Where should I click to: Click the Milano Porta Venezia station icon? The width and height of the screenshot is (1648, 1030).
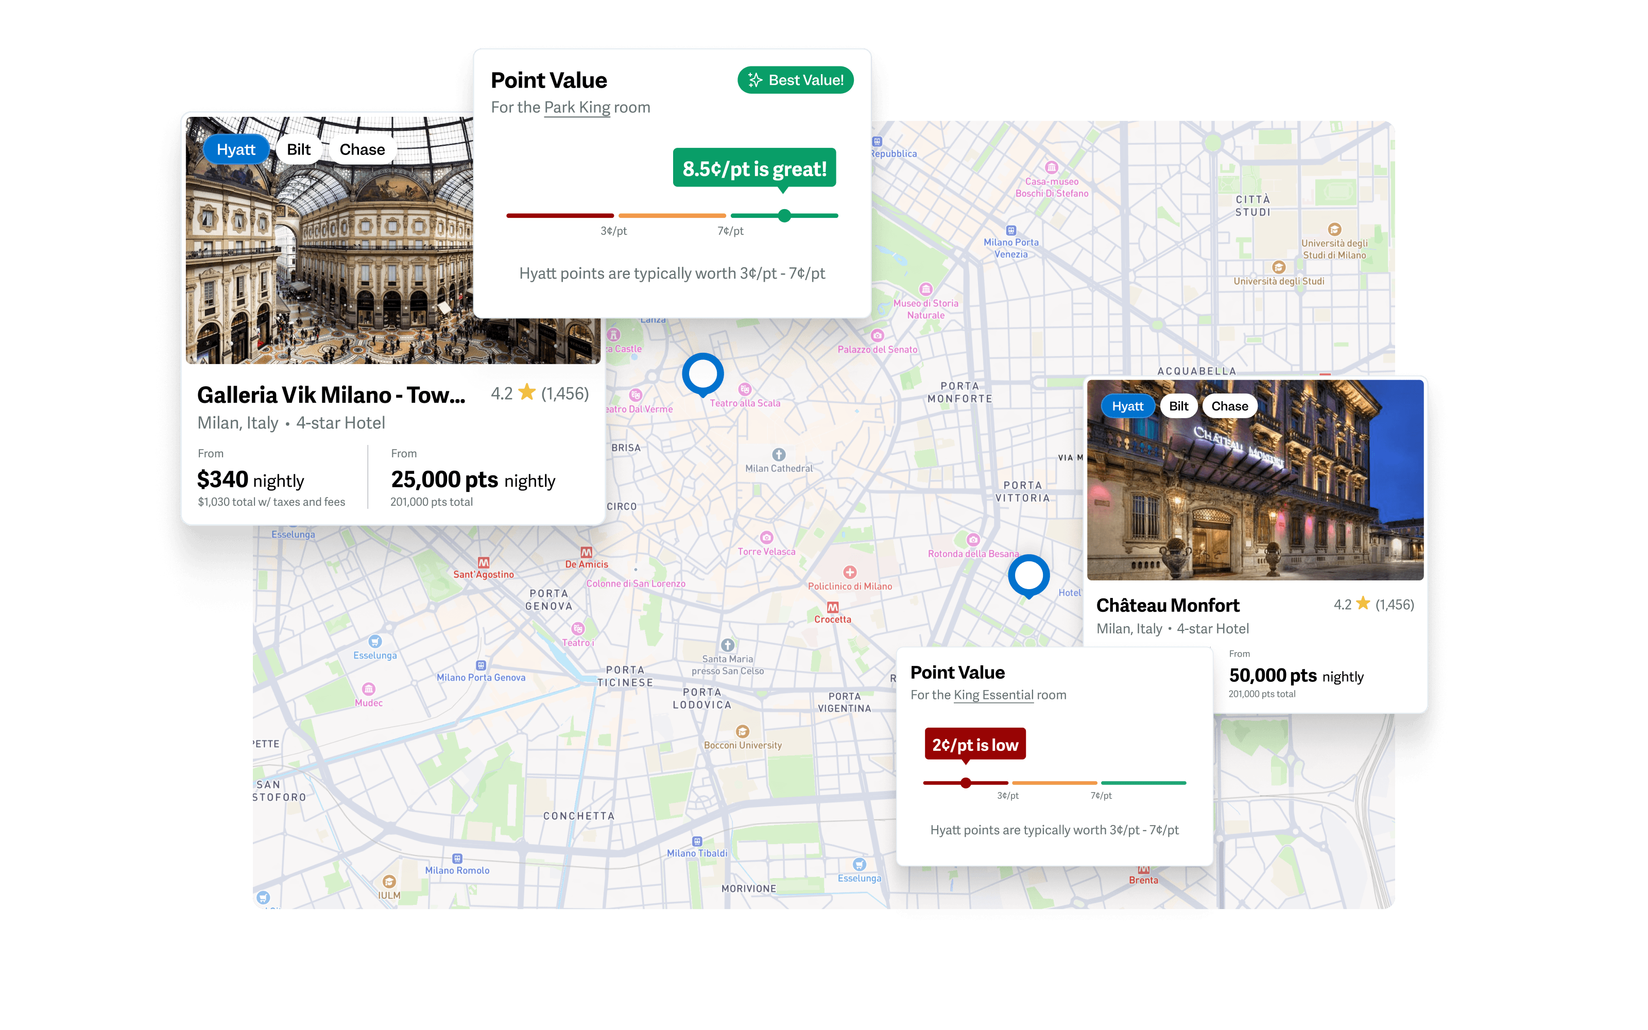[1010, 230]
